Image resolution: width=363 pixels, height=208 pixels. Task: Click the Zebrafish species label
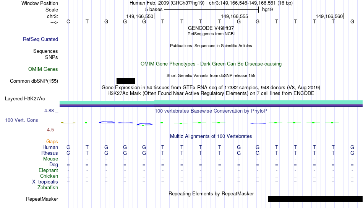click(48, 188)
